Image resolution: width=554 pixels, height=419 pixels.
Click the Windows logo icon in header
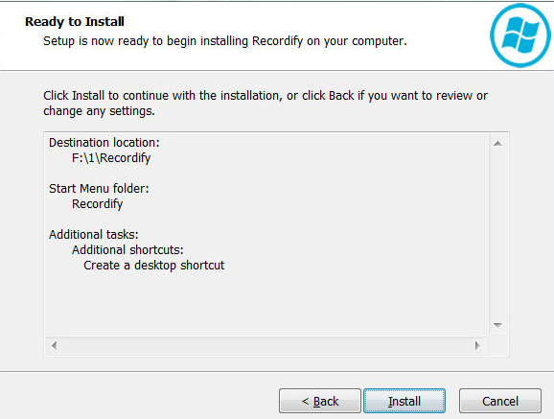click(x=520, y=35)
